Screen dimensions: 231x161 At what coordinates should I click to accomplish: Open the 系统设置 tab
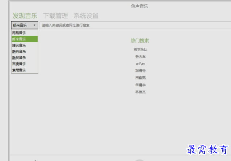pyautogui.click(x=86, y=16)
